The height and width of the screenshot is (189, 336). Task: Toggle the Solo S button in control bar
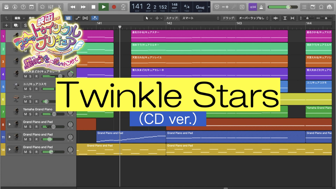coord(242,7)
